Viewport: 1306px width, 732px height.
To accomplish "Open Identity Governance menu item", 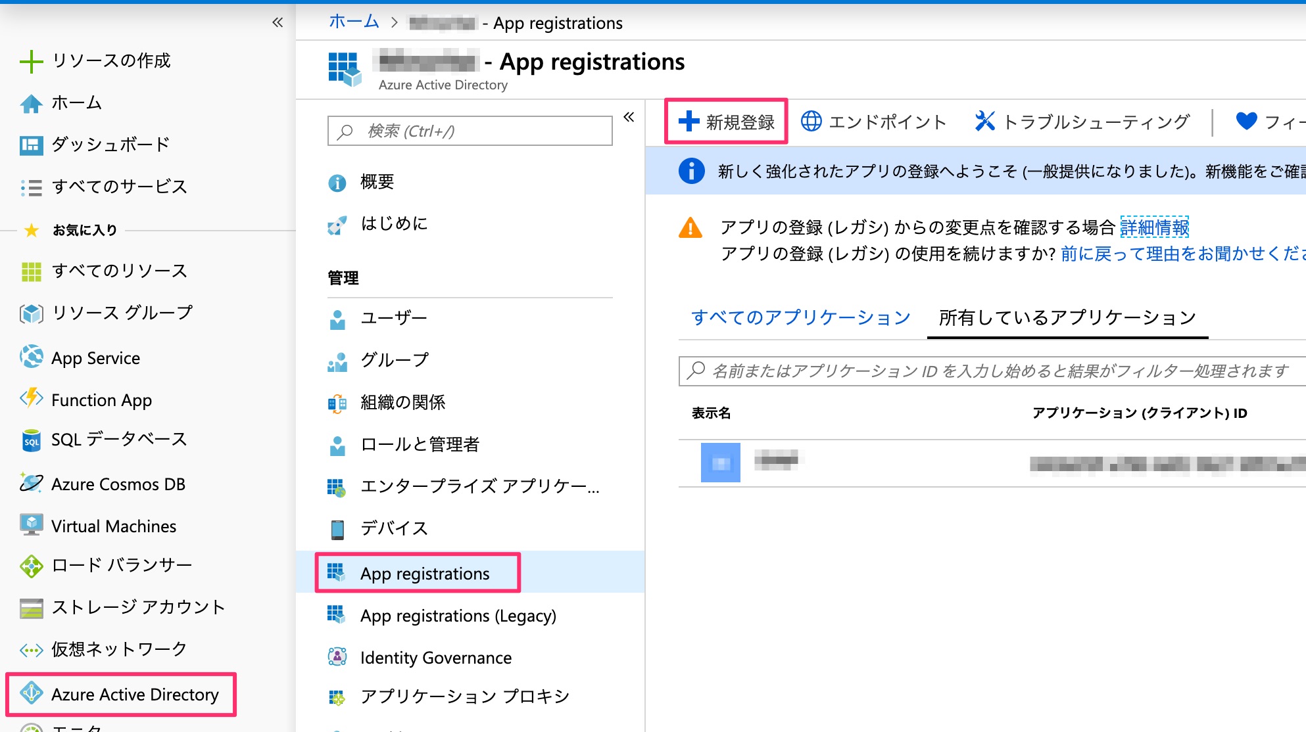I will [435, 658].
